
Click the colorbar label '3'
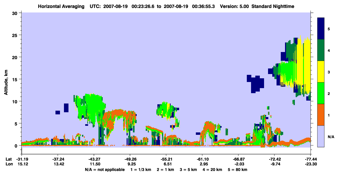pos(329,72)
